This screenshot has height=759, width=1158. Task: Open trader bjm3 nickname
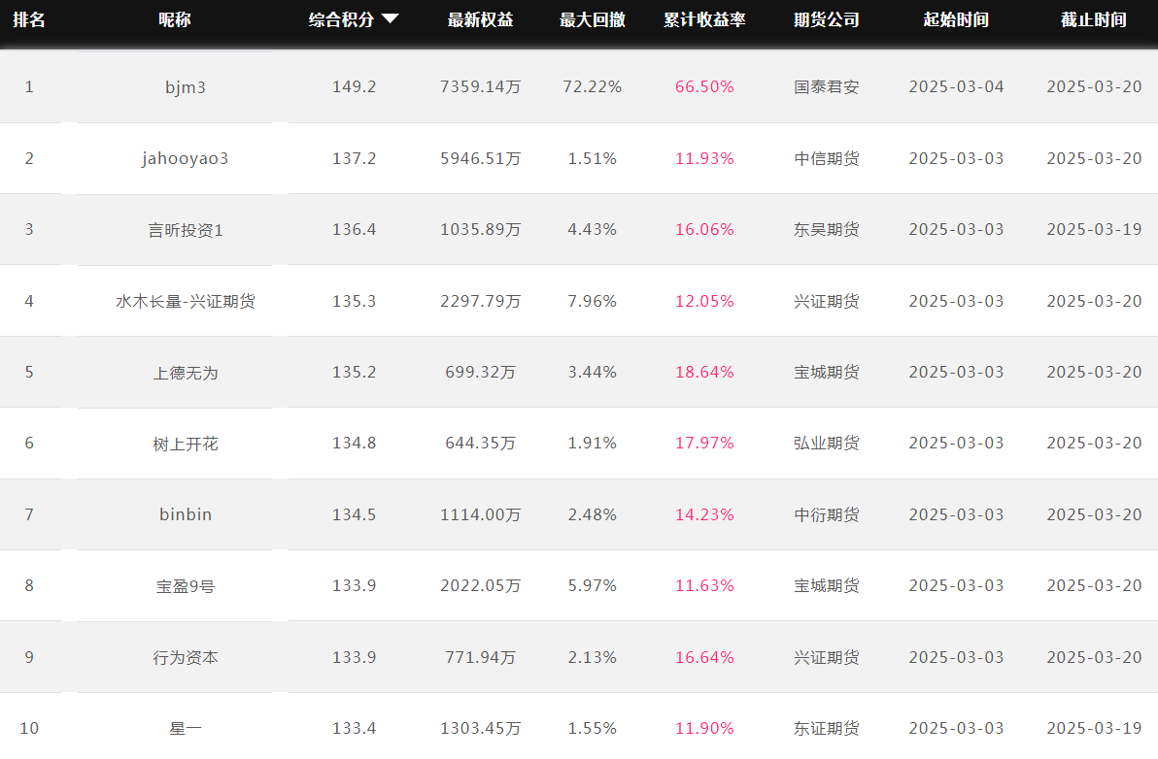coord(186,87)
